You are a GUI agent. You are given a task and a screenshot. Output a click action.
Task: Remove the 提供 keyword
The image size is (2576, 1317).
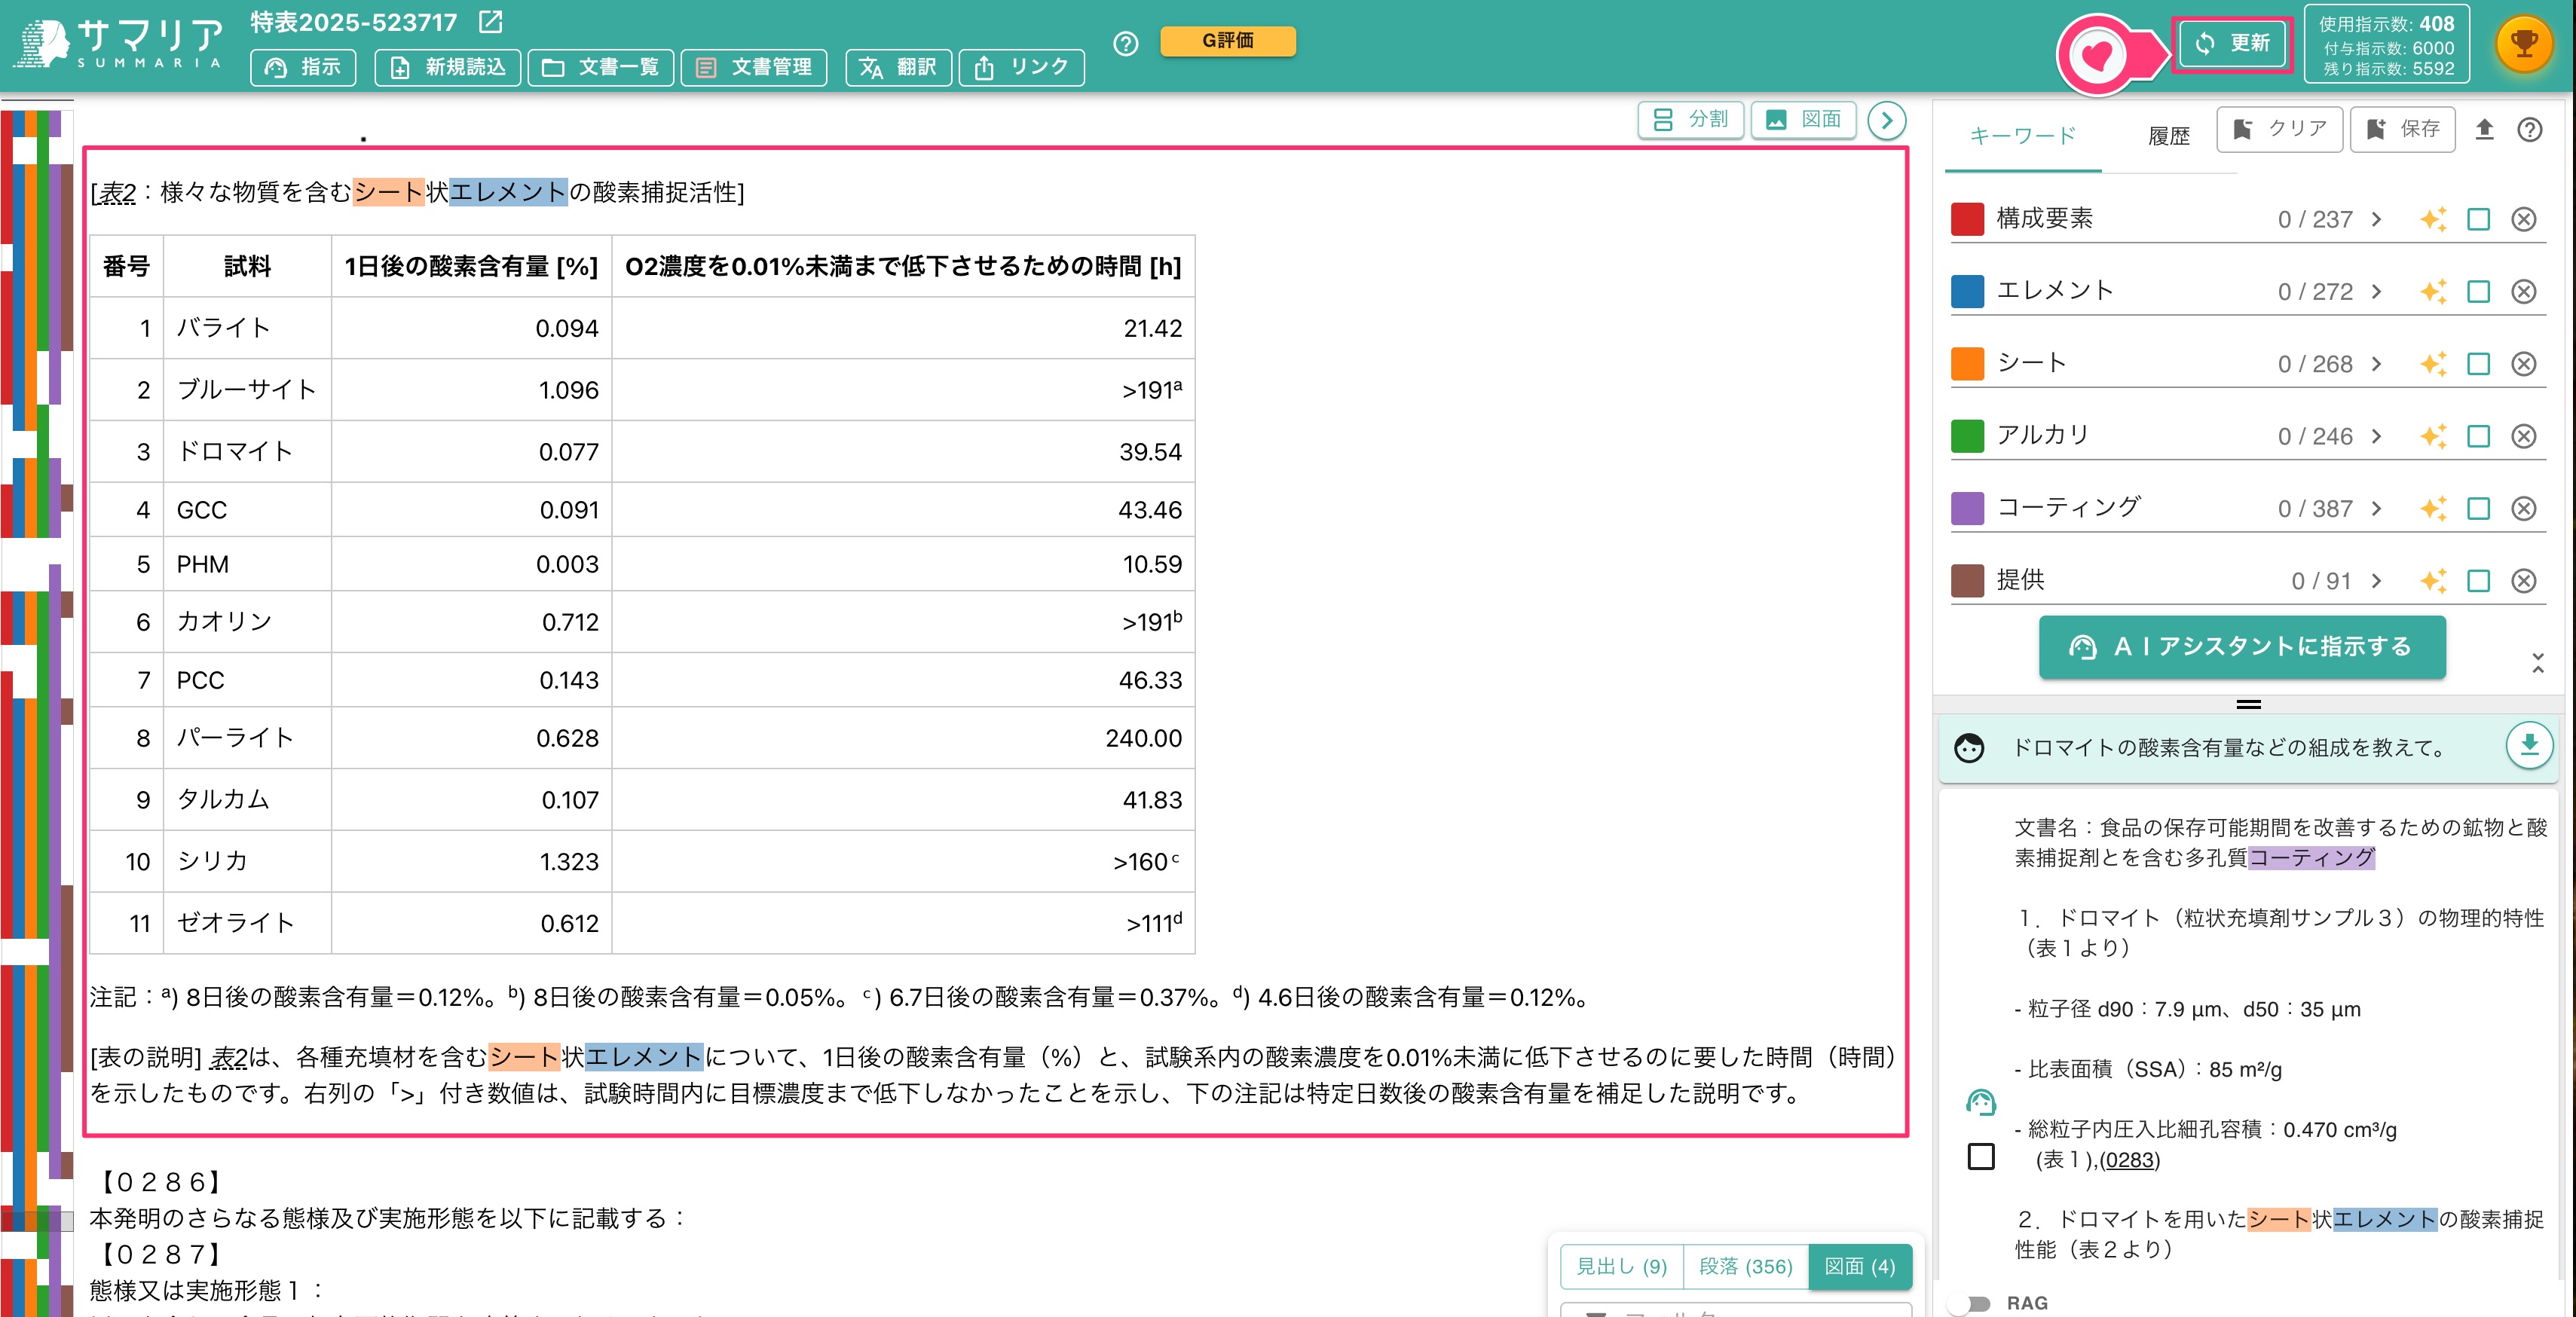[2524, 581]
